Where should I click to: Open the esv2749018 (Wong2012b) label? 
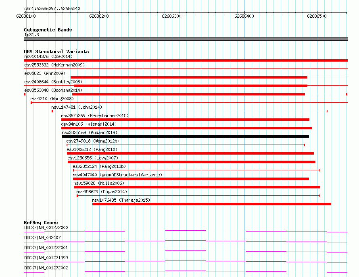point(93,141)
